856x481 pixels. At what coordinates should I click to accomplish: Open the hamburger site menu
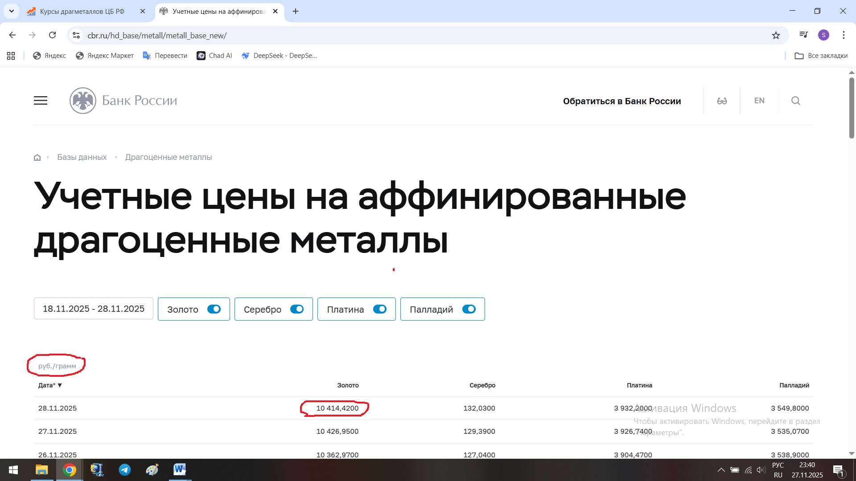tap(41, 101)
